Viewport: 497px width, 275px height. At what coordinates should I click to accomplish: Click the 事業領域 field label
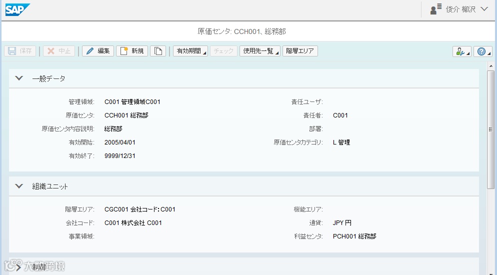click(81, 236)
